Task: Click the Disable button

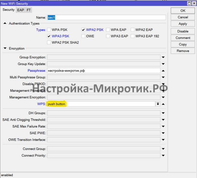Action: 183,31
